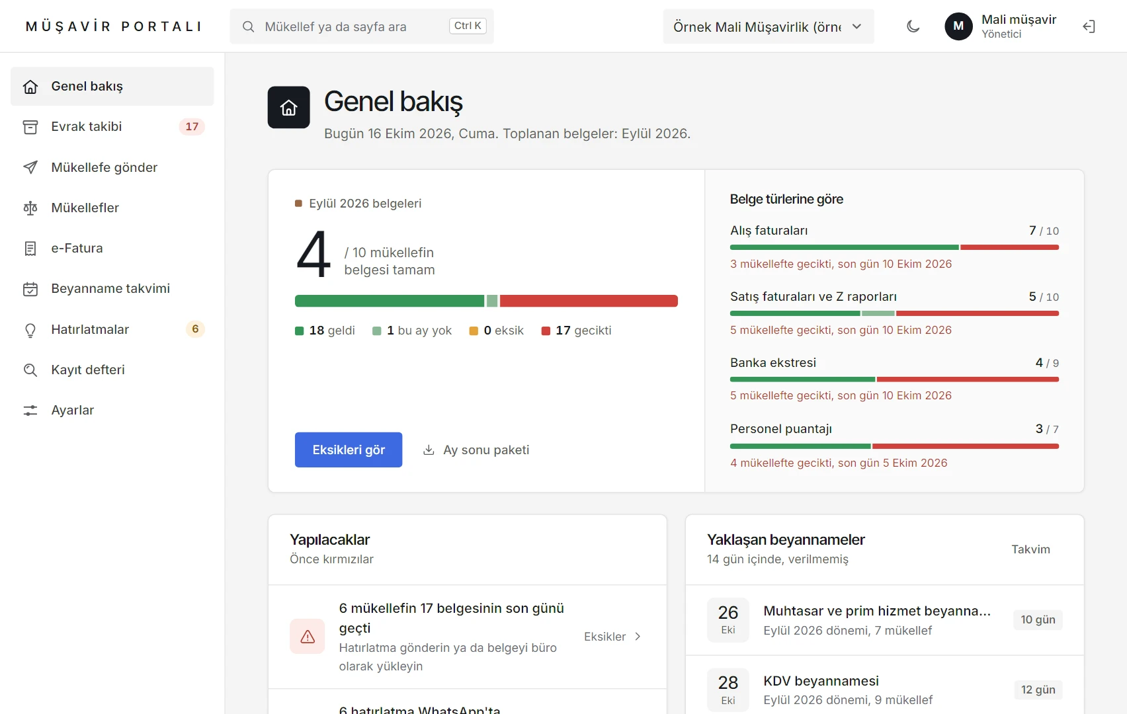1127x714 pixels.
Task: Click the 17 badge next to Evrak takibi
Action: [x=192, y=127]
